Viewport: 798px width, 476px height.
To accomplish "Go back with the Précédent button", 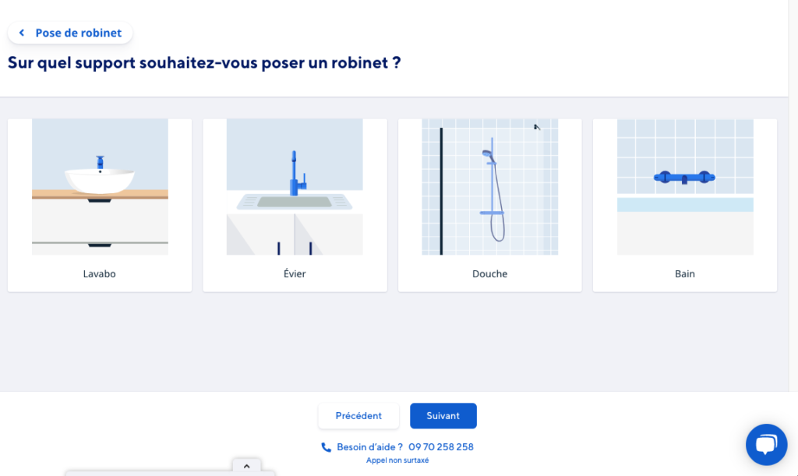I will [358, 416].
